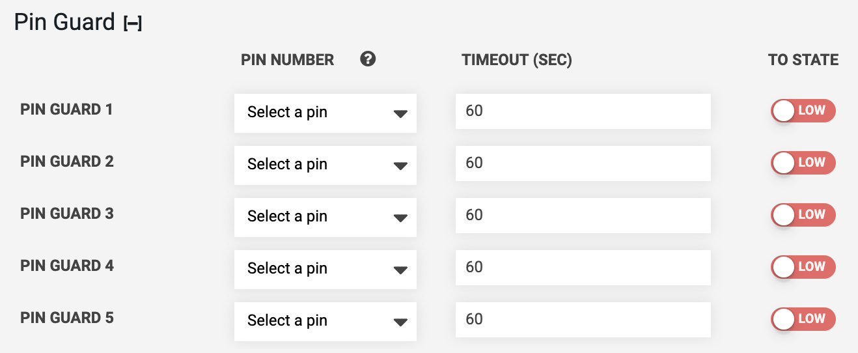Choose a pin for Pin Guard 5
This screenshot has height=353, width=858.
click(x=325, y=321)
